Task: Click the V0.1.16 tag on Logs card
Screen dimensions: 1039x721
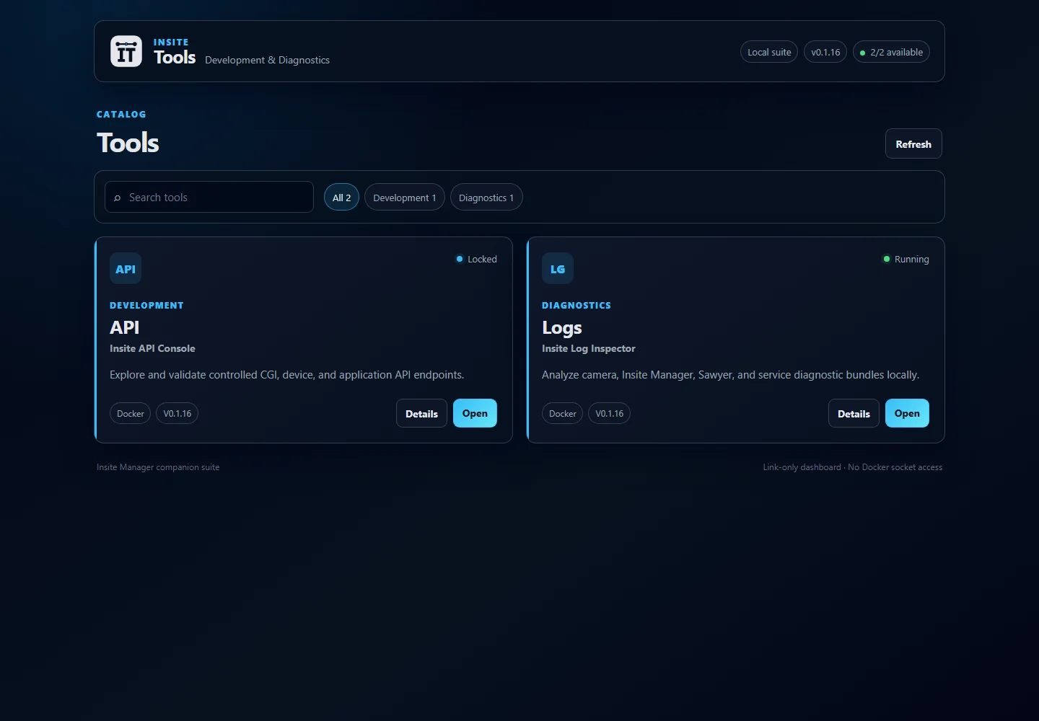Action: click(x=610, y=413)
